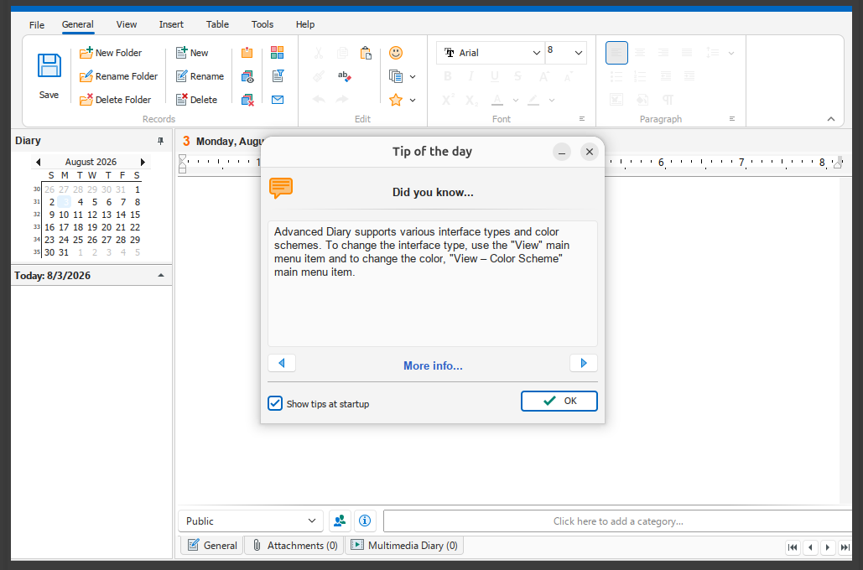Click the highlight color marker swatch
The width and height of the screenshot is (863, 570).
(533, 100)
